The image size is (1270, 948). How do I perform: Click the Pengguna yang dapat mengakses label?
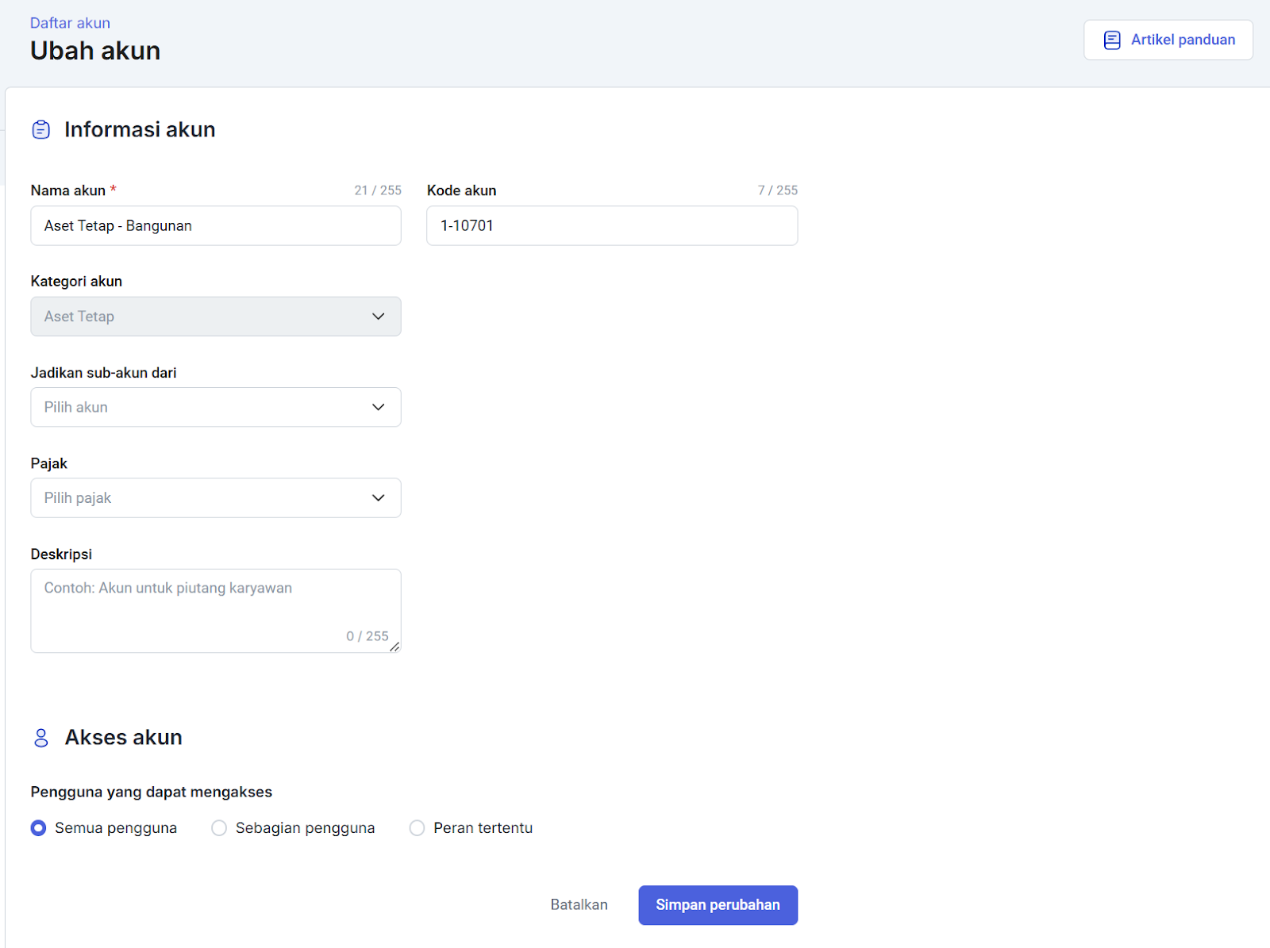pyautogui.click(x=152, y=792)
